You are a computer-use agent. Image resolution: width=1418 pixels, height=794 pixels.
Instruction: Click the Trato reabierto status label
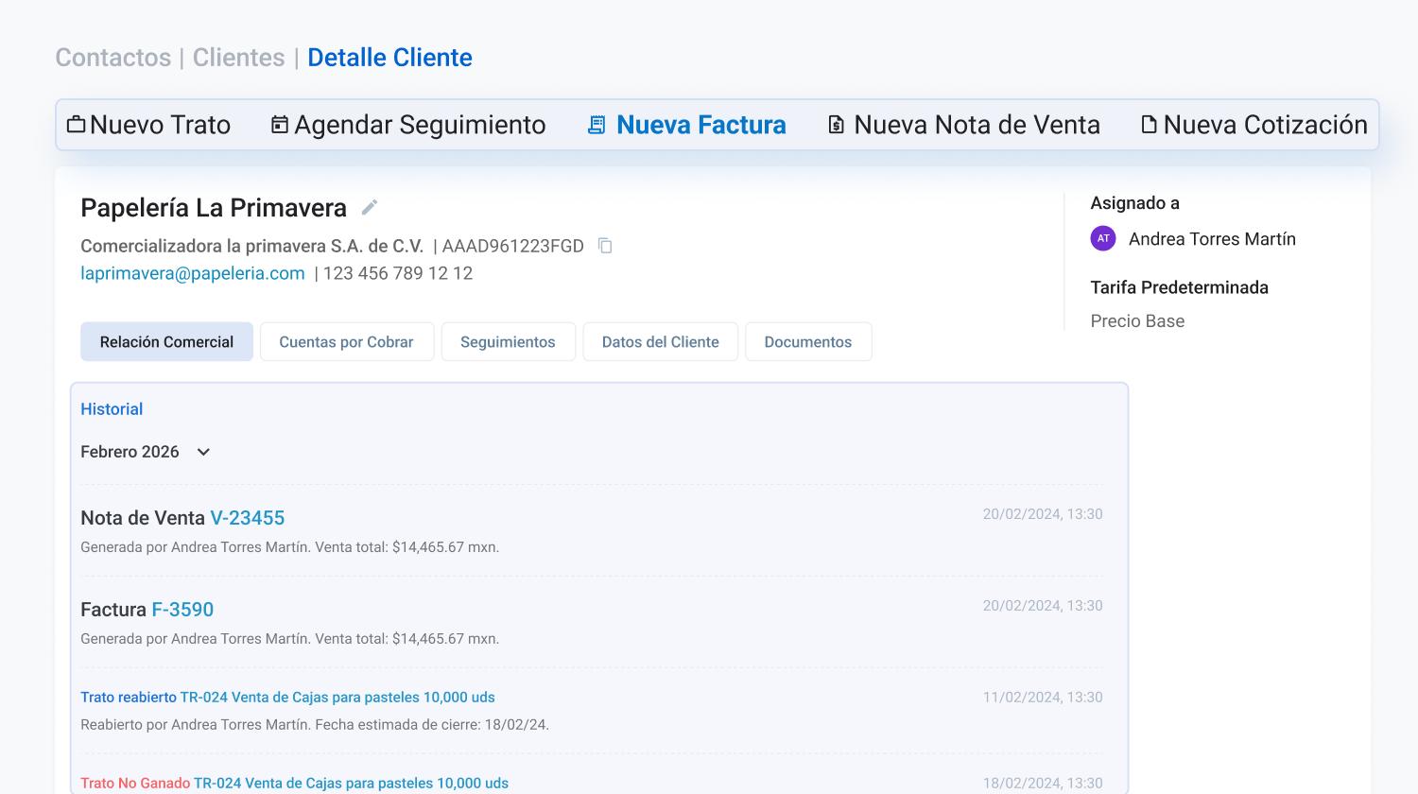(x=129, y=698)
